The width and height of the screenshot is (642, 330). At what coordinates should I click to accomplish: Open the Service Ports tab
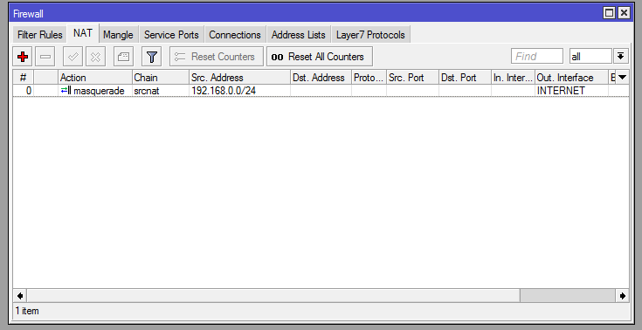[x=171, y=35]
